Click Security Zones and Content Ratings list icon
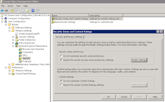 coord(53,19)
